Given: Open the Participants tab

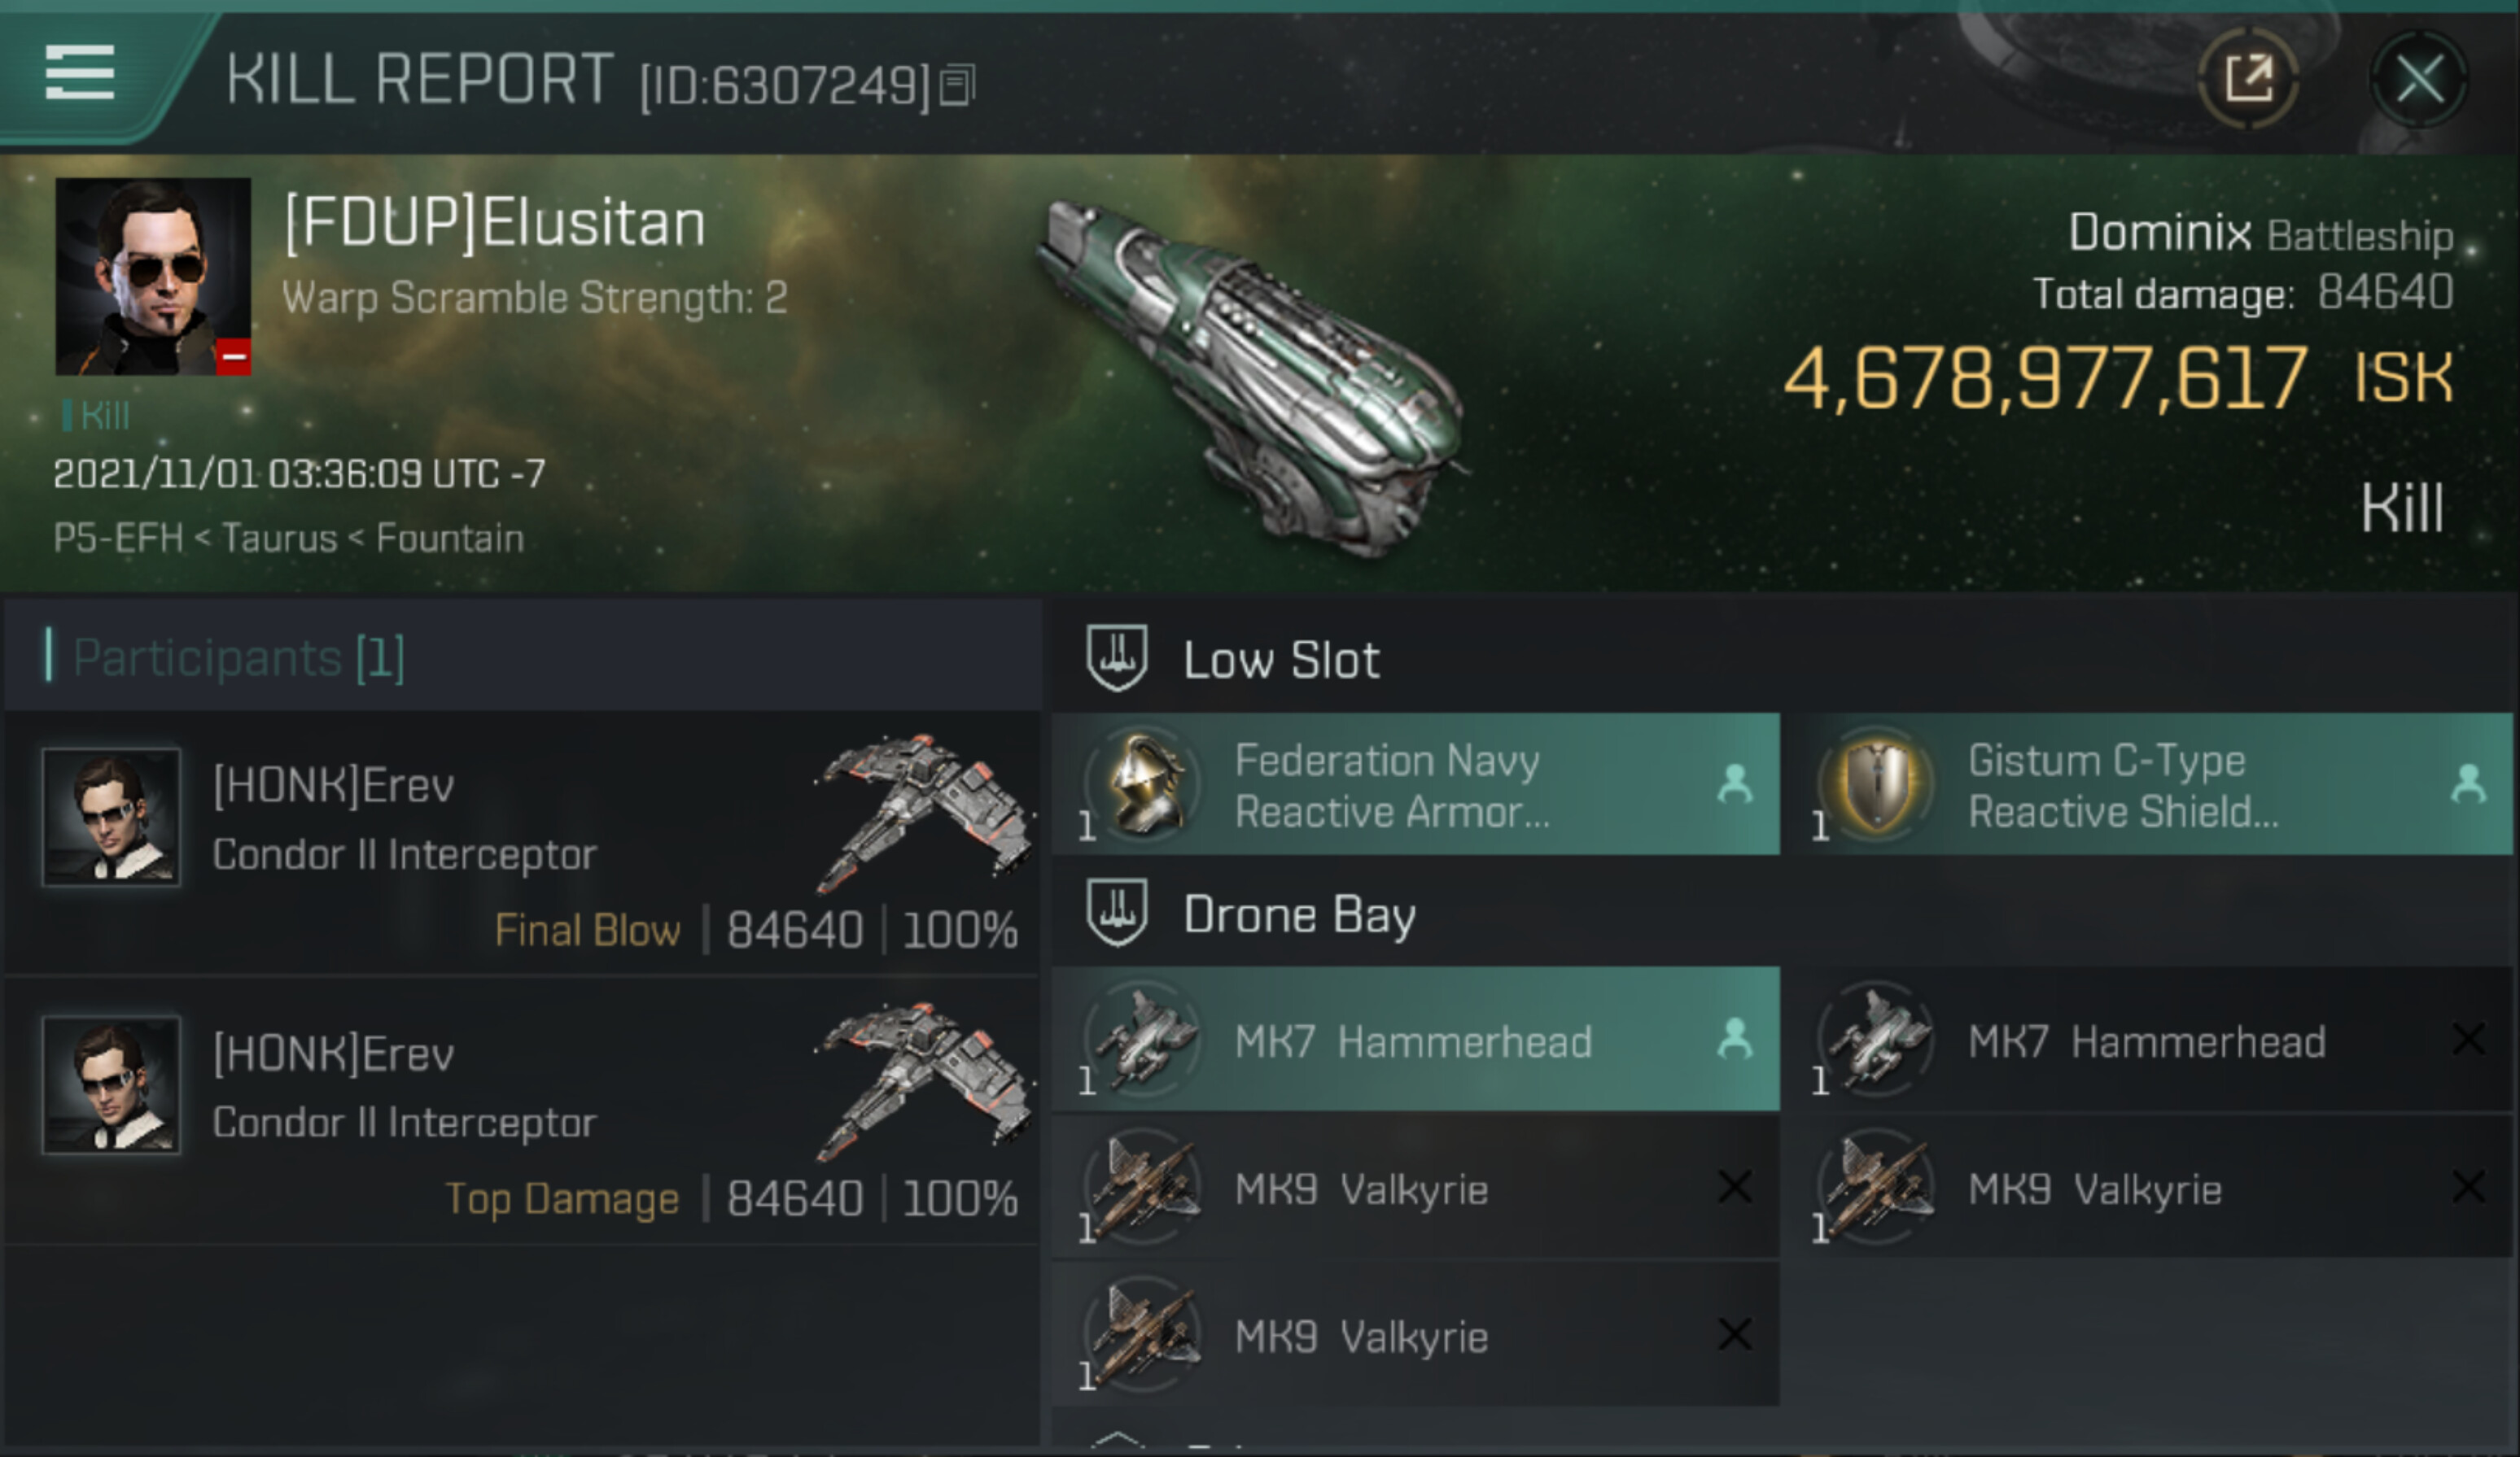Looking at the screenshot, I should tap(238, 657).
